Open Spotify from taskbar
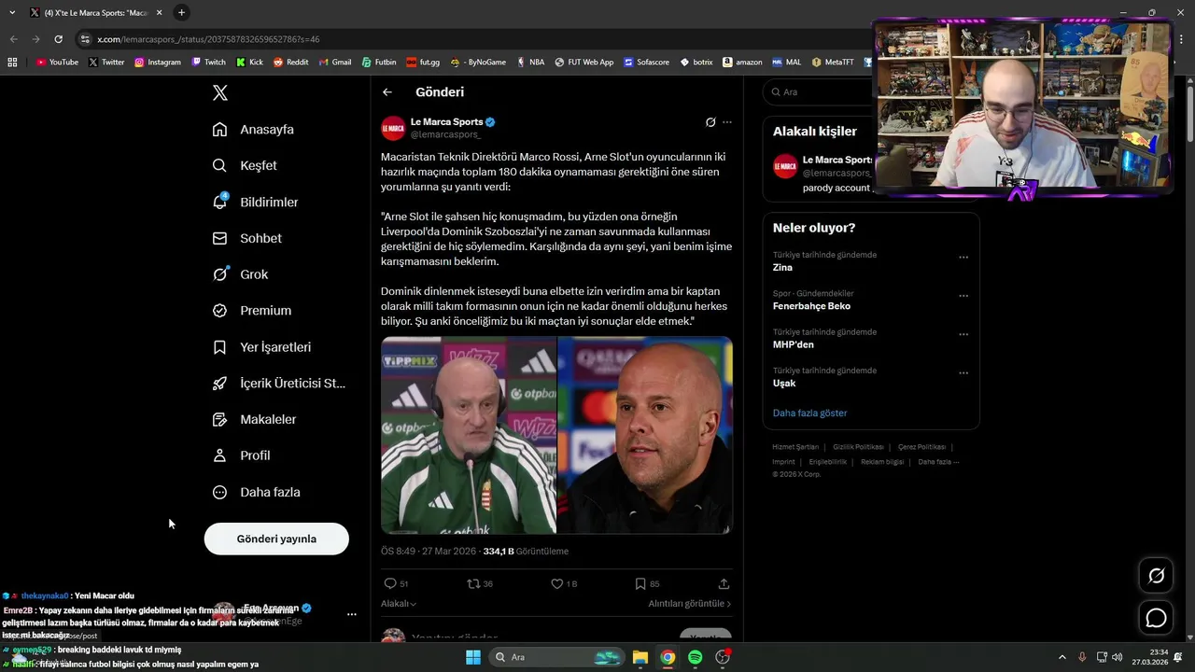The width and height of the screenshot is (1195, 672). pyautogui.click(x=695, y=657)
